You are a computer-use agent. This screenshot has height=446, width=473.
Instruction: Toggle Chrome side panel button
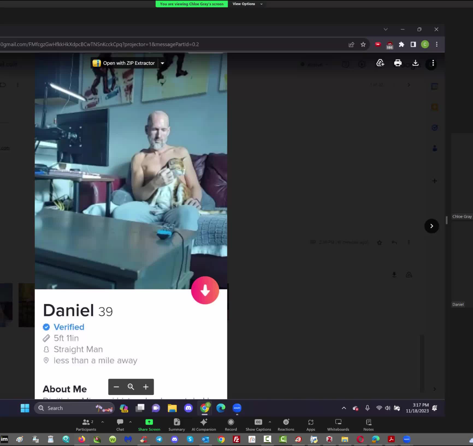coord(413,44)
